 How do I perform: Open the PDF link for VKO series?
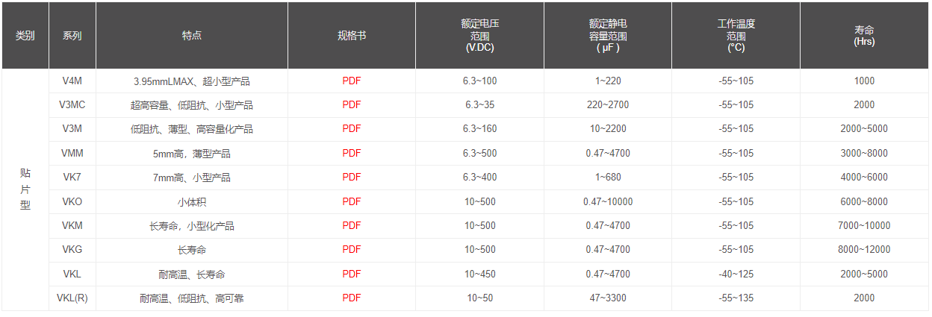click(351, 201)
